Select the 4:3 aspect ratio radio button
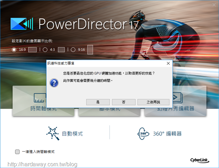The image size is (219, 168). 45,50
